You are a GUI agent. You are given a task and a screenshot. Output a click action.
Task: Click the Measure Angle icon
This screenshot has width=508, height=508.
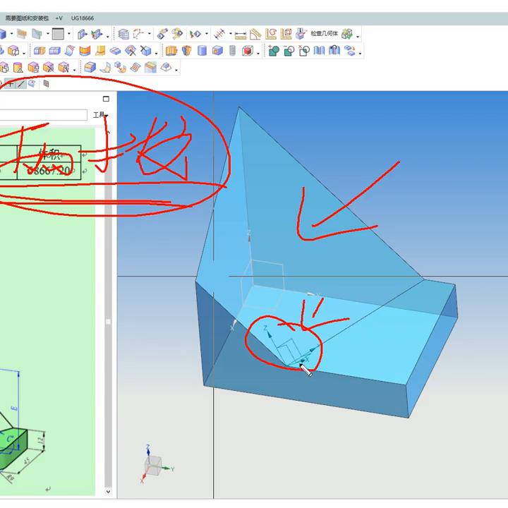pos(255,33)
